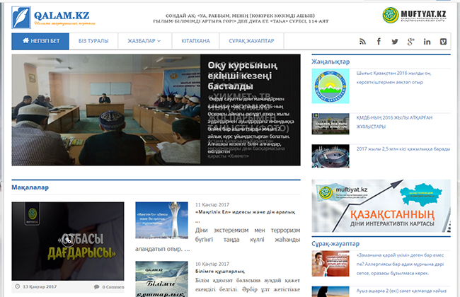
Task: Click the comment bubble icon near 0 Comments
Action: pos(96,286)
